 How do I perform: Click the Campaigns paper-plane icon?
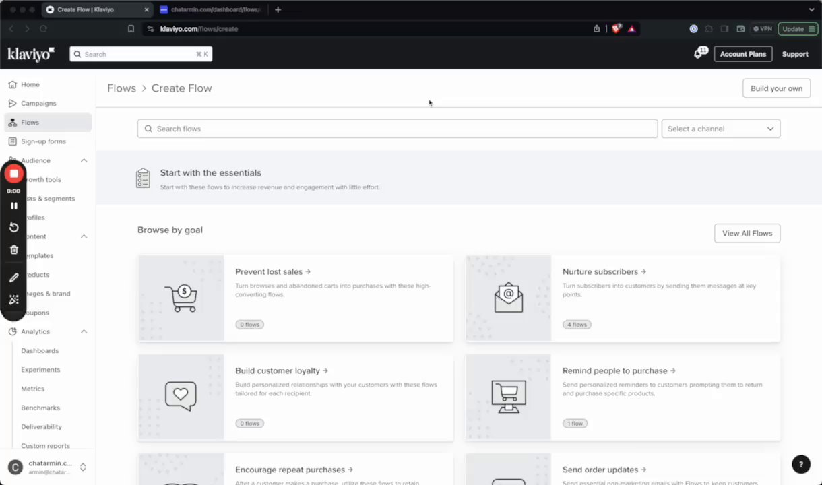[x=13, y=103]
